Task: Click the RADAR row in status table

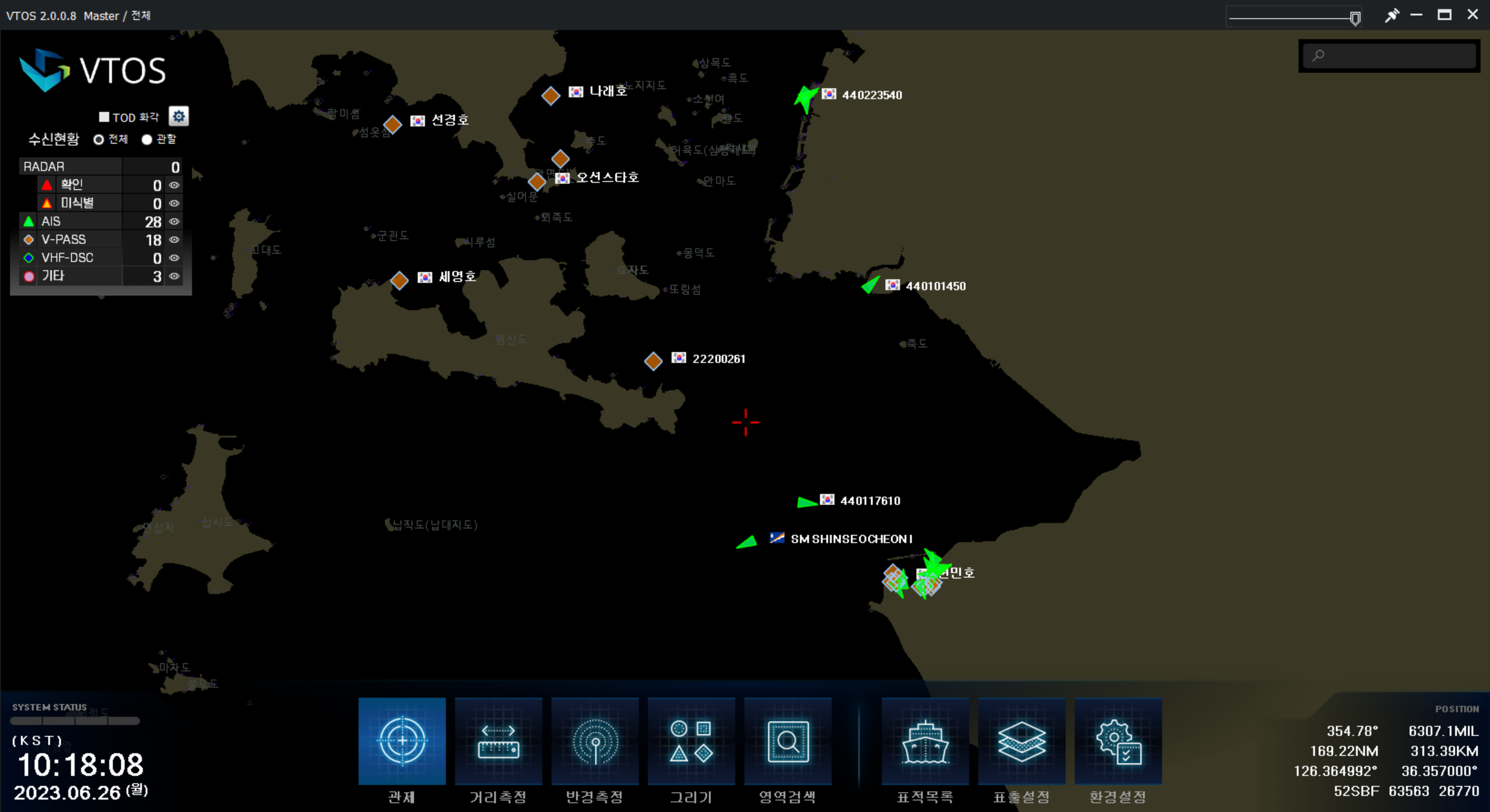Action: click(x=101, y=166)
